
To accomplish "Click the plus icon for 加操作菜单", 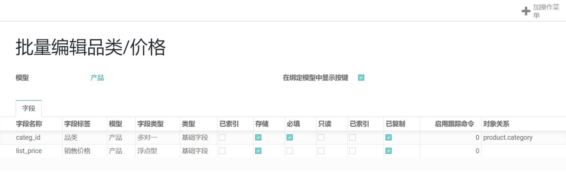I will [x=526, y=11].
